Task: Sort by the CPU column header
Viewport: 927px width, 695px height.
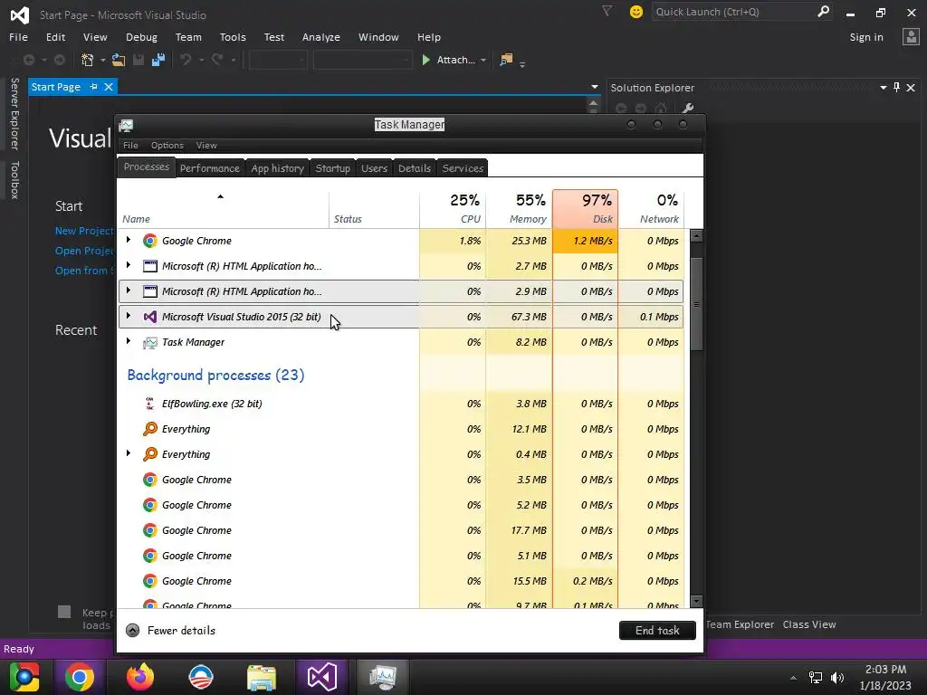Action: pyautogui.click(x=453, y=209)
